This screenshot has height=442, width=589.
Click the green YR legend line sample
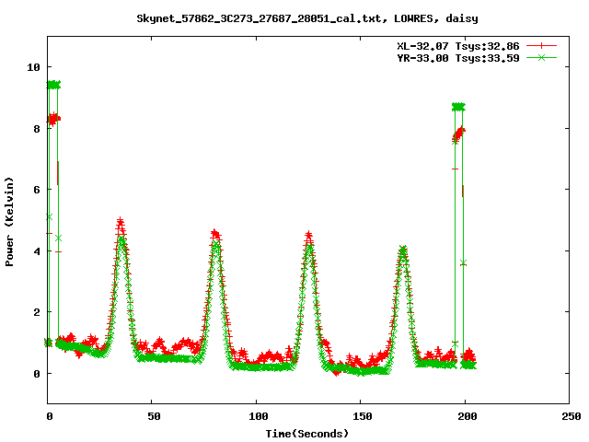[x=541, y=57]
